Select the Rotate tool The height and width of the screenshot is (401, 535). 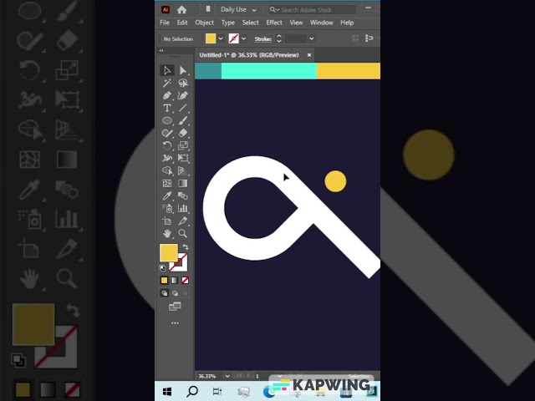coord(167,146)
